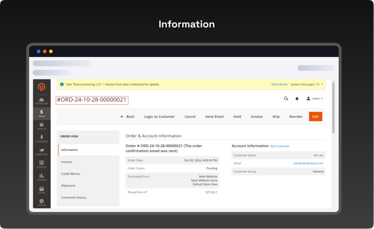Open the Content sidebar icon

[42, 164]
